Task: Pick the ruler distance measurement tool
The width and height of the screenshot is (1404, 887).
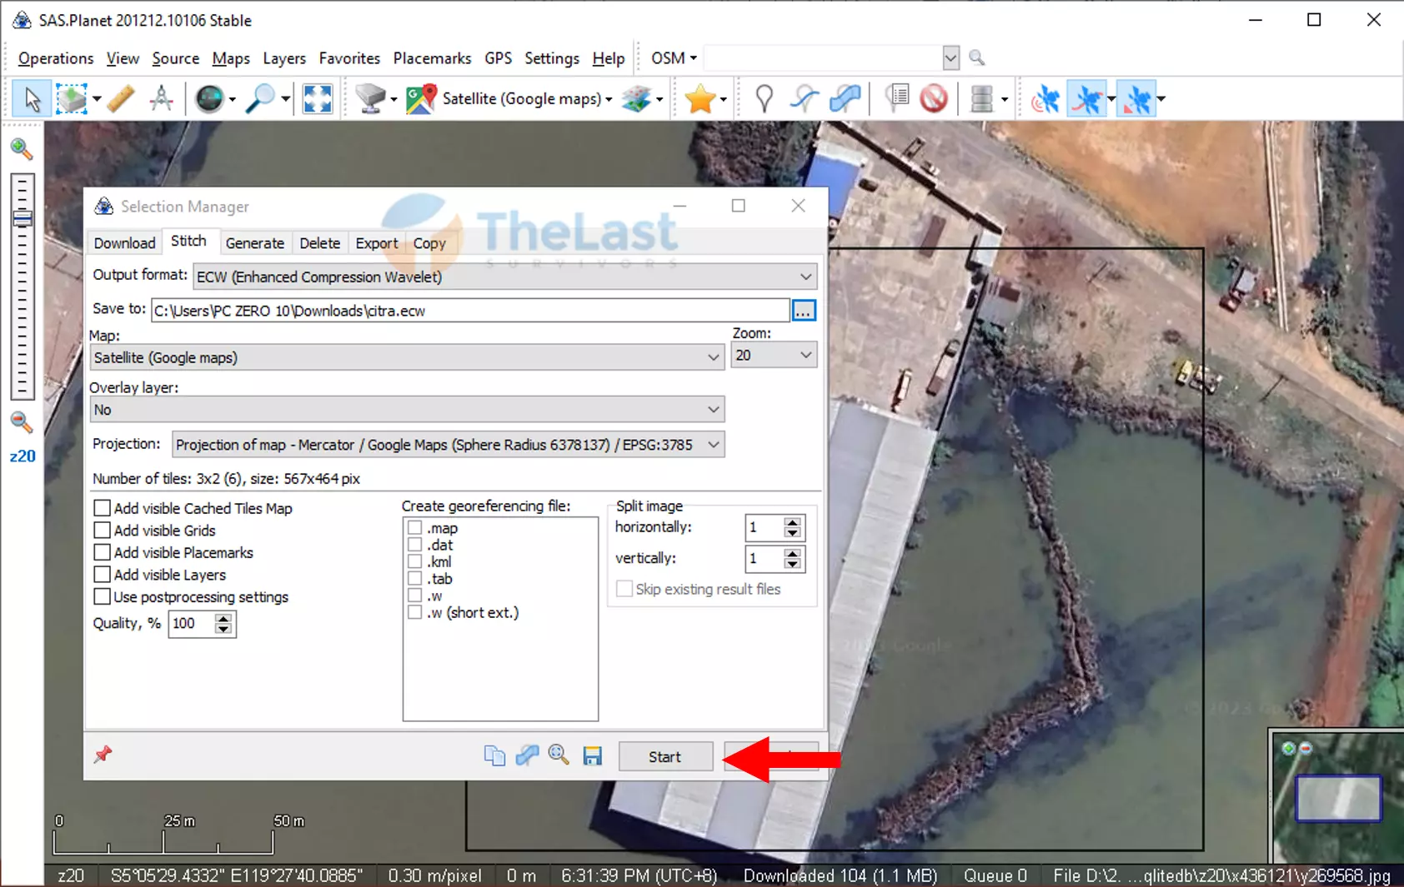Action: tap(121, 99)
